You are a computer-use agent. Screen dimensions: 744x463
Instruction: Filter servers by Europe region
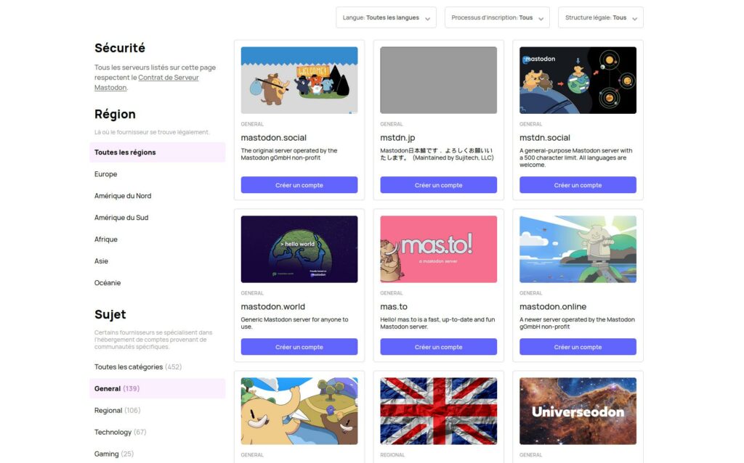pyautogui.click(x=106, y=174)
